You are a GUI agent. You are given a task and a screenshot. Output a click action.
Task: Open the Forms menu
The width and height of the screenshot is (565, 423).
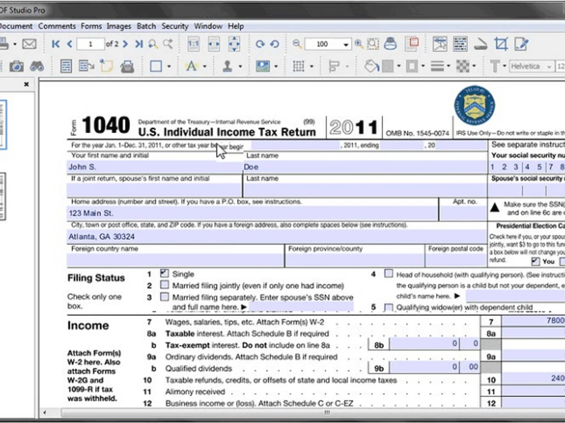[91, 26]
